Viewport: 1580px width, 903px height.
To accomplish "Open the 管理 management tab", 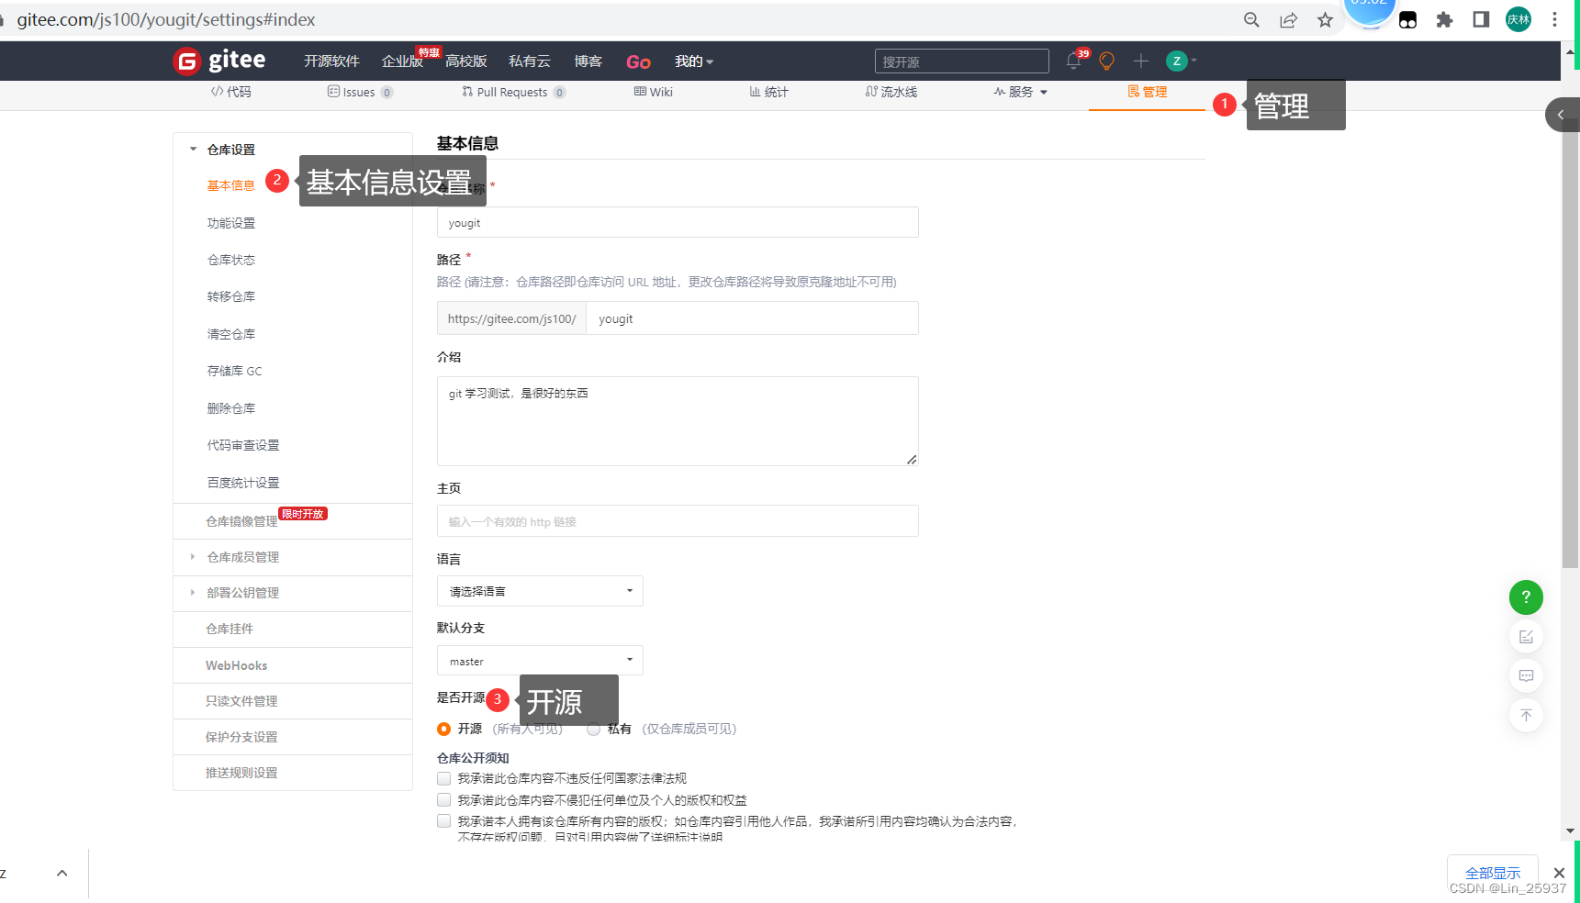I will [1148, 92].
